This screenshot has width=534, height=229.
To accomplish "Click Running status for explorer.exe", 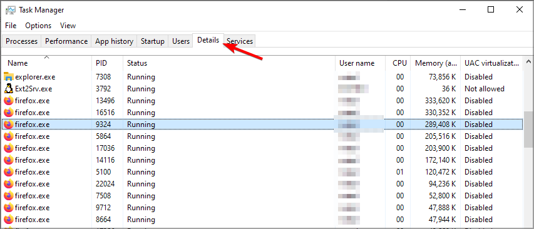I will [x=141, y=77].
